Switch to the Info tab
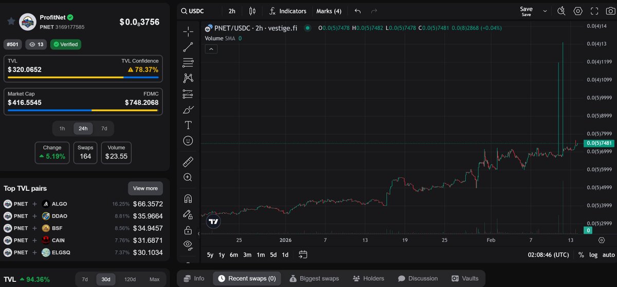 coord(194,278)
